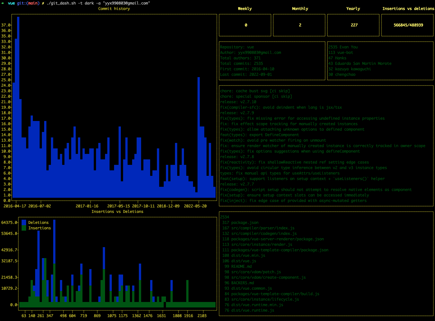Click the '99 README.md' file row
The width and height of the screenshot is (435, 321).
(238, 266)
